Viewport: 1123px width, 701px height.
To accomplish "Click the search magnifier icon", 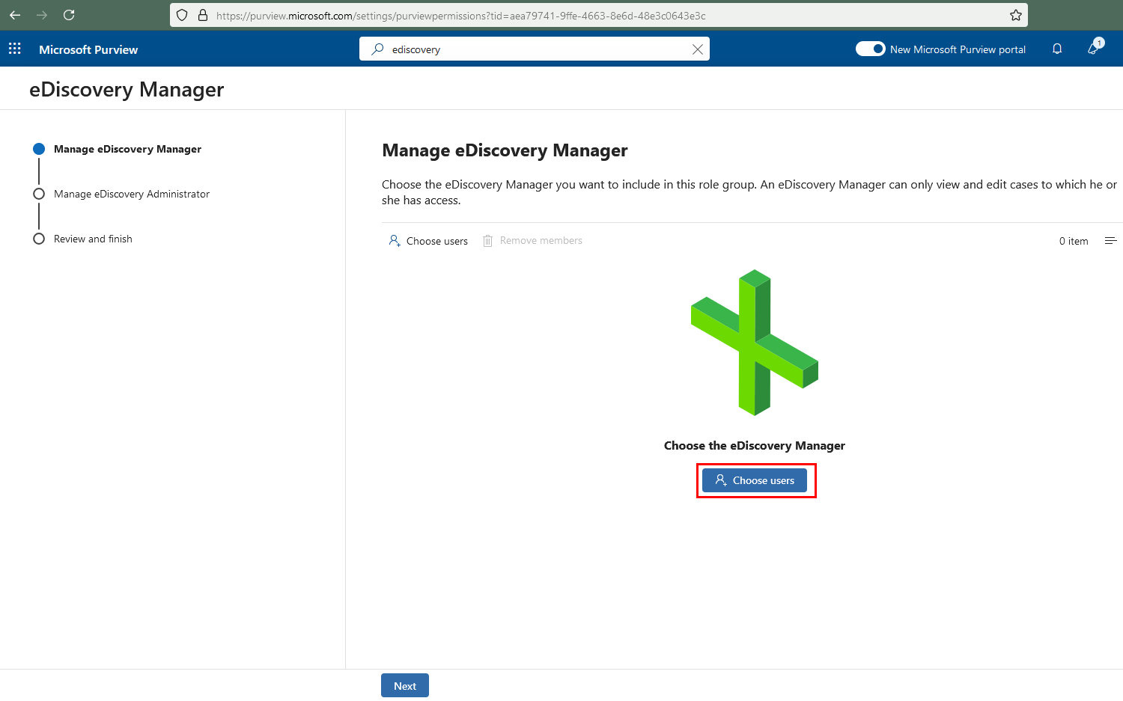I will (378, 49).
